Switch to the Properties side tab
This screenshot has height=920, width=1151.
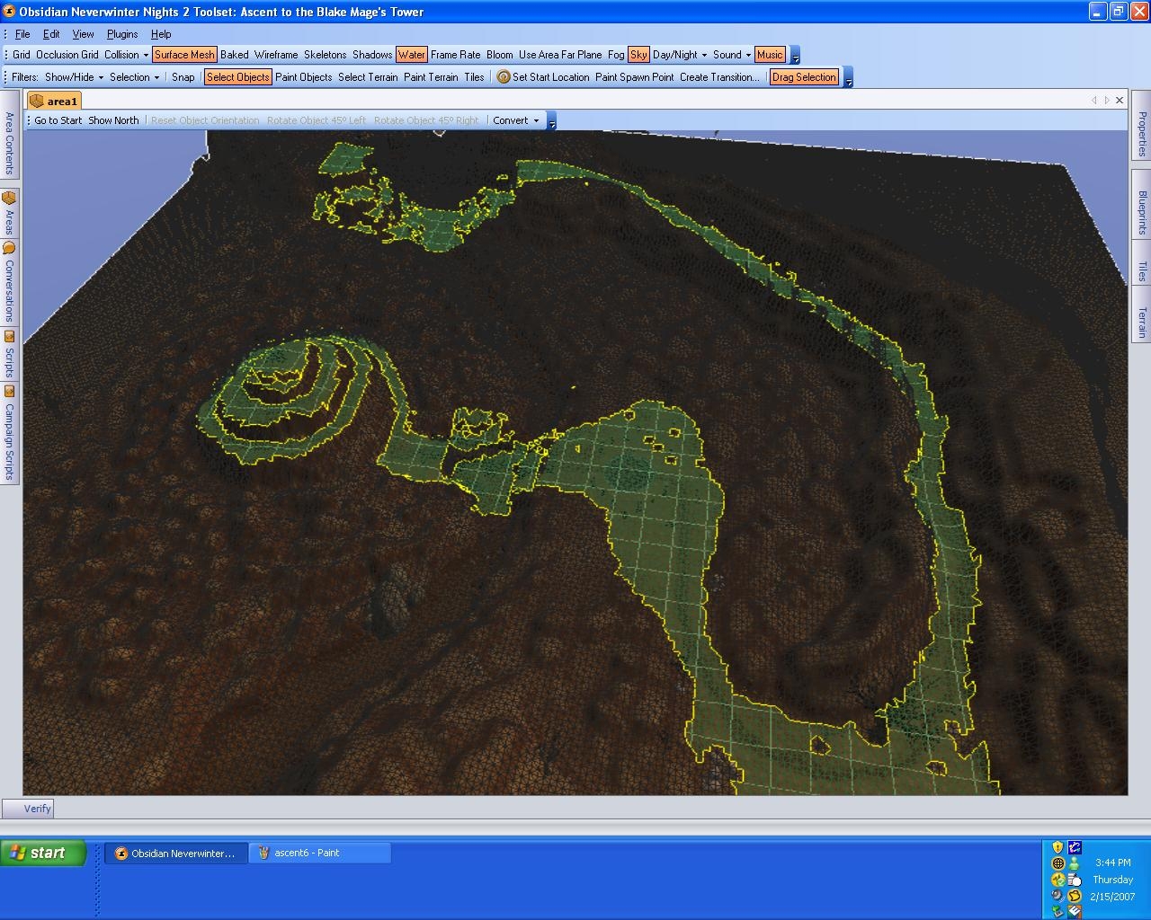pos(1142,134)
